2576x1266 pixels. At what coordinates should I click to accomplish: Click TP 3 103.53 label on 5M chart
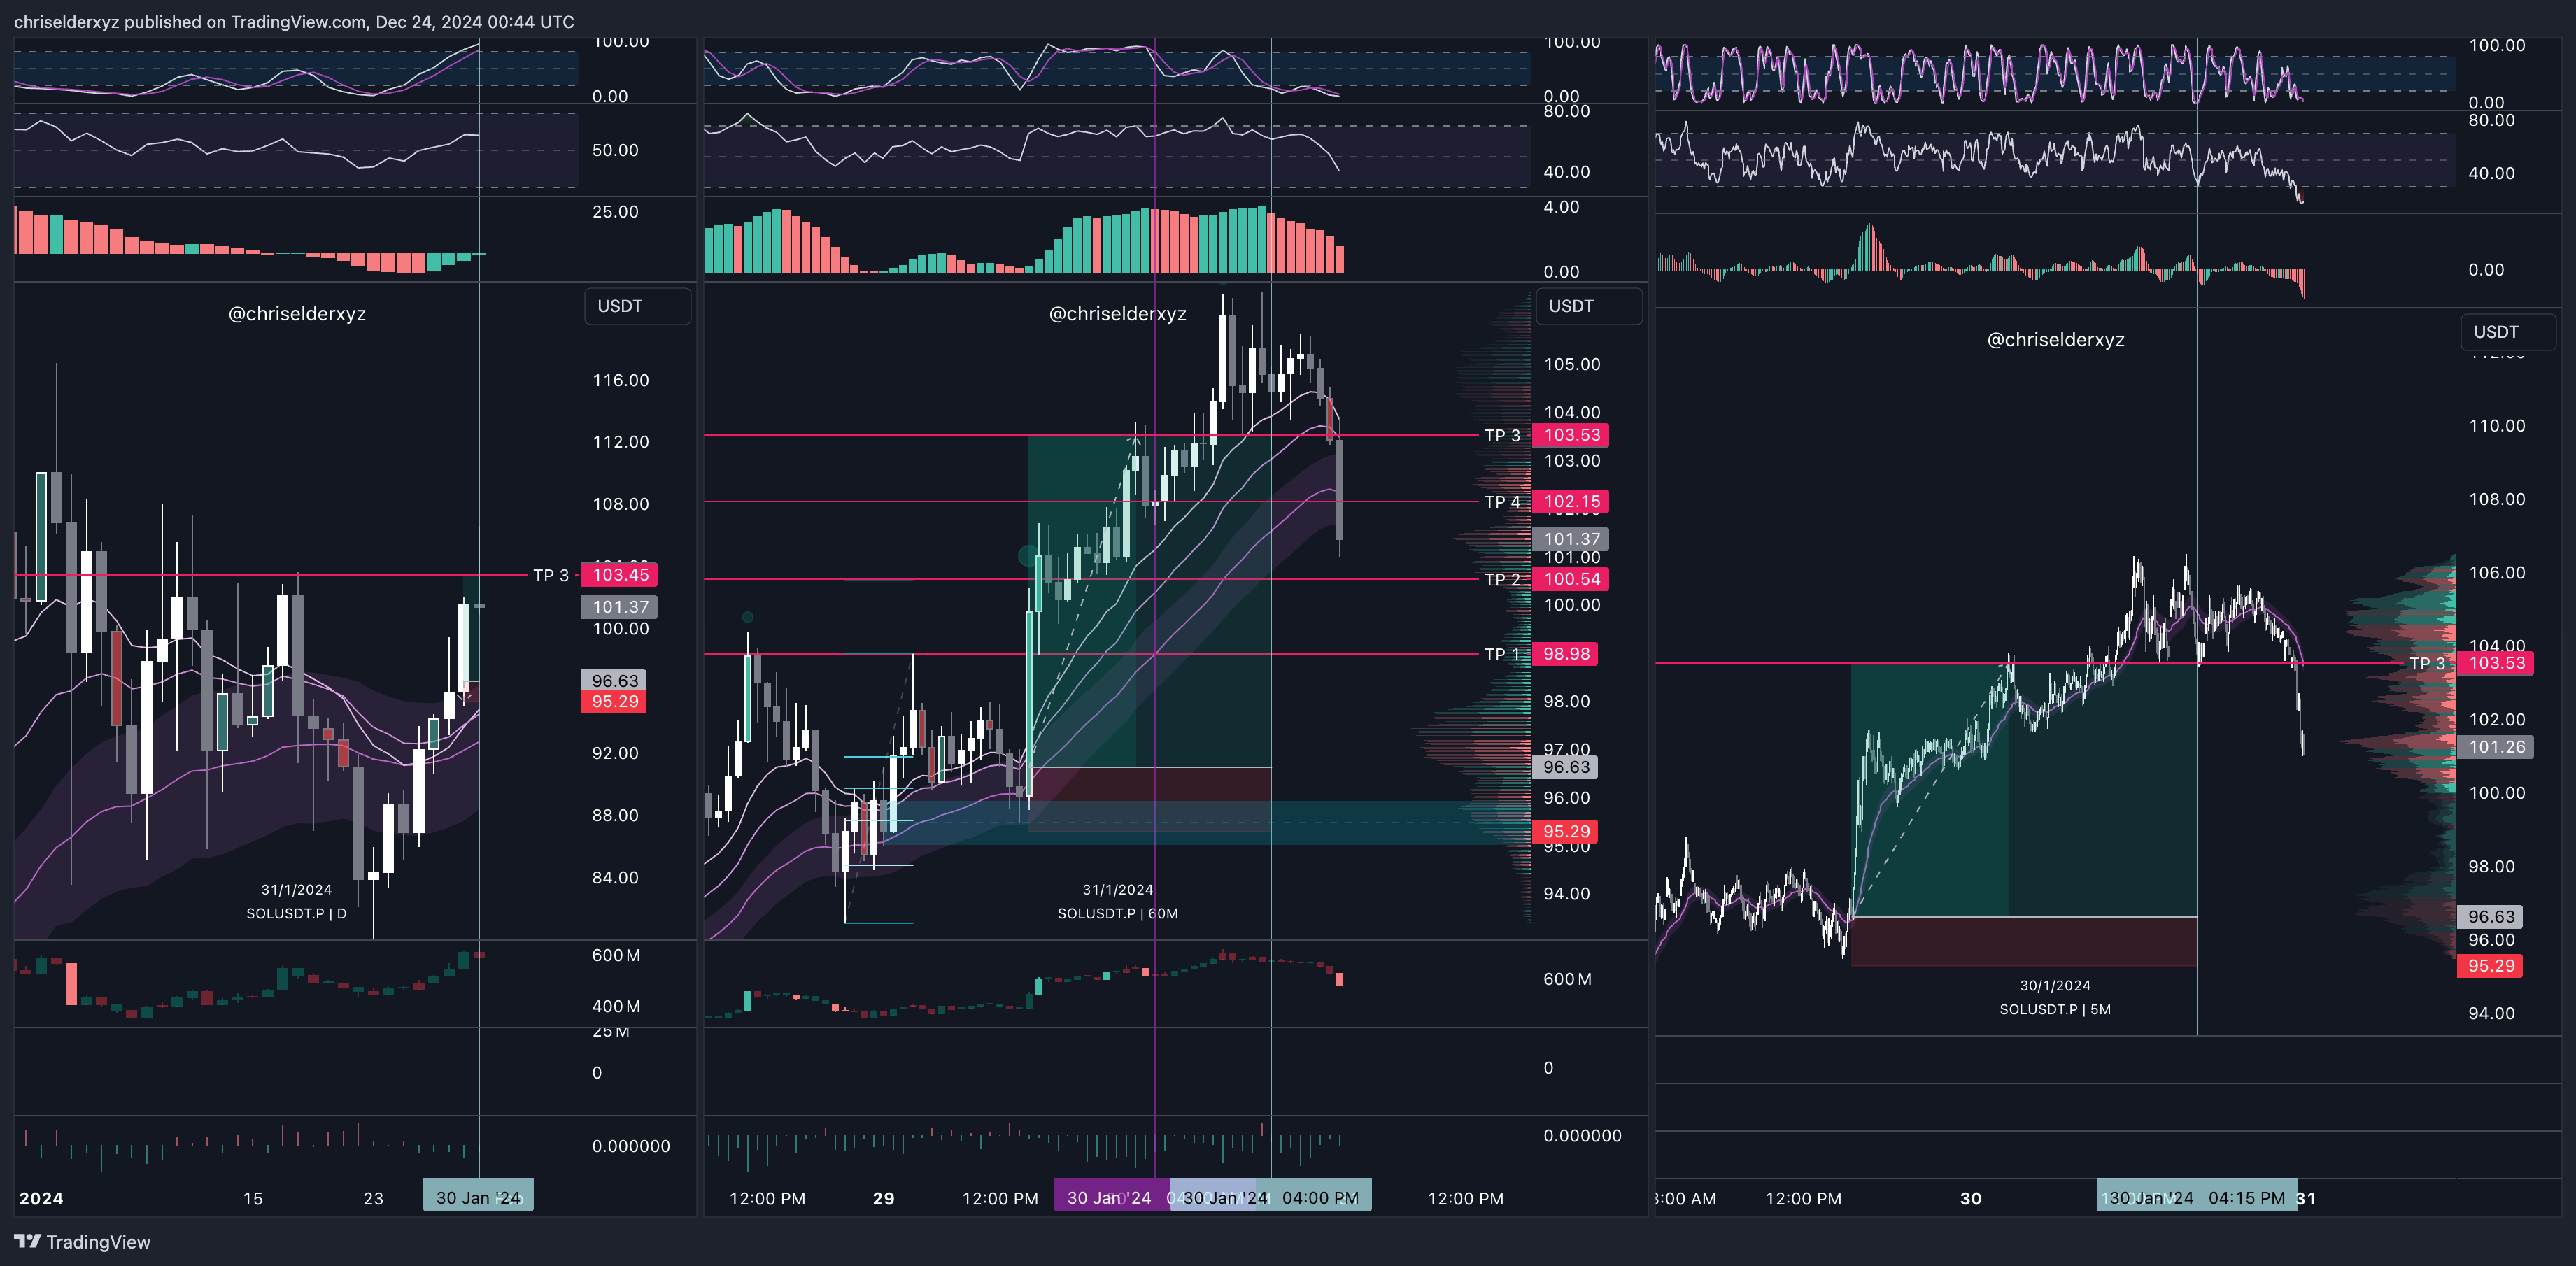pos(2495,663)
